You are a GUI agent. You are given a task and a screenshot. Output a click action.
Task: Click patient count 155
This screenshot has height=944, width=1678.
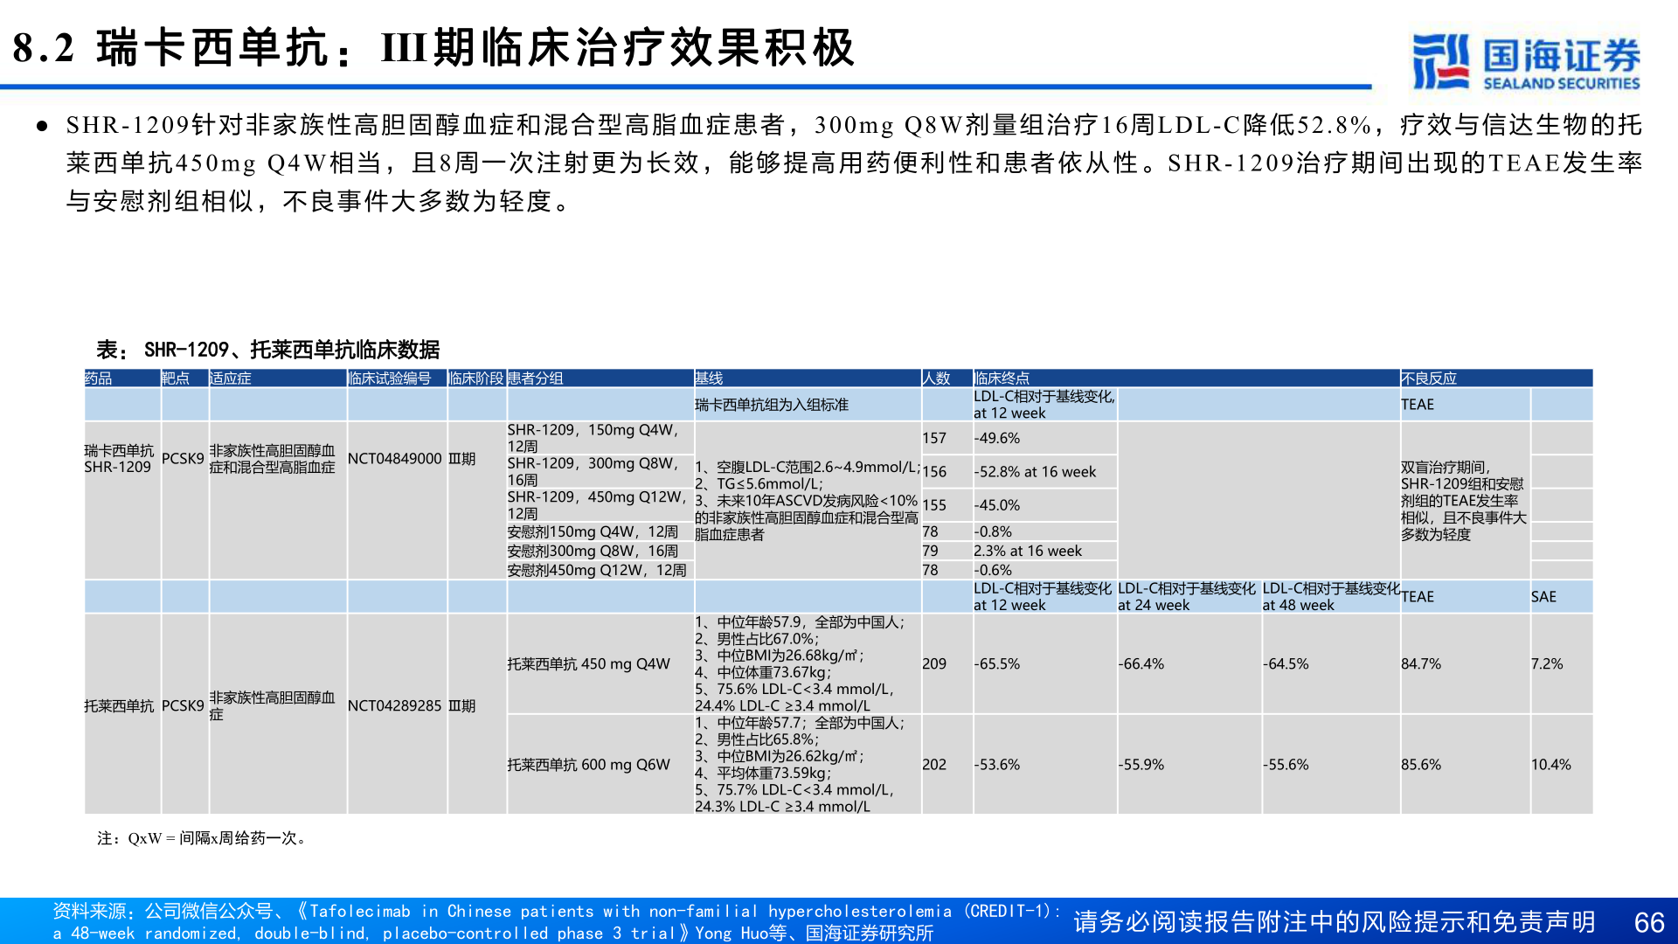pos(934,505)
